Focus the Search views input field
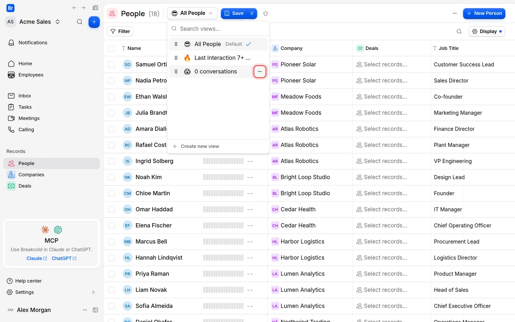 tap(218, 29)
